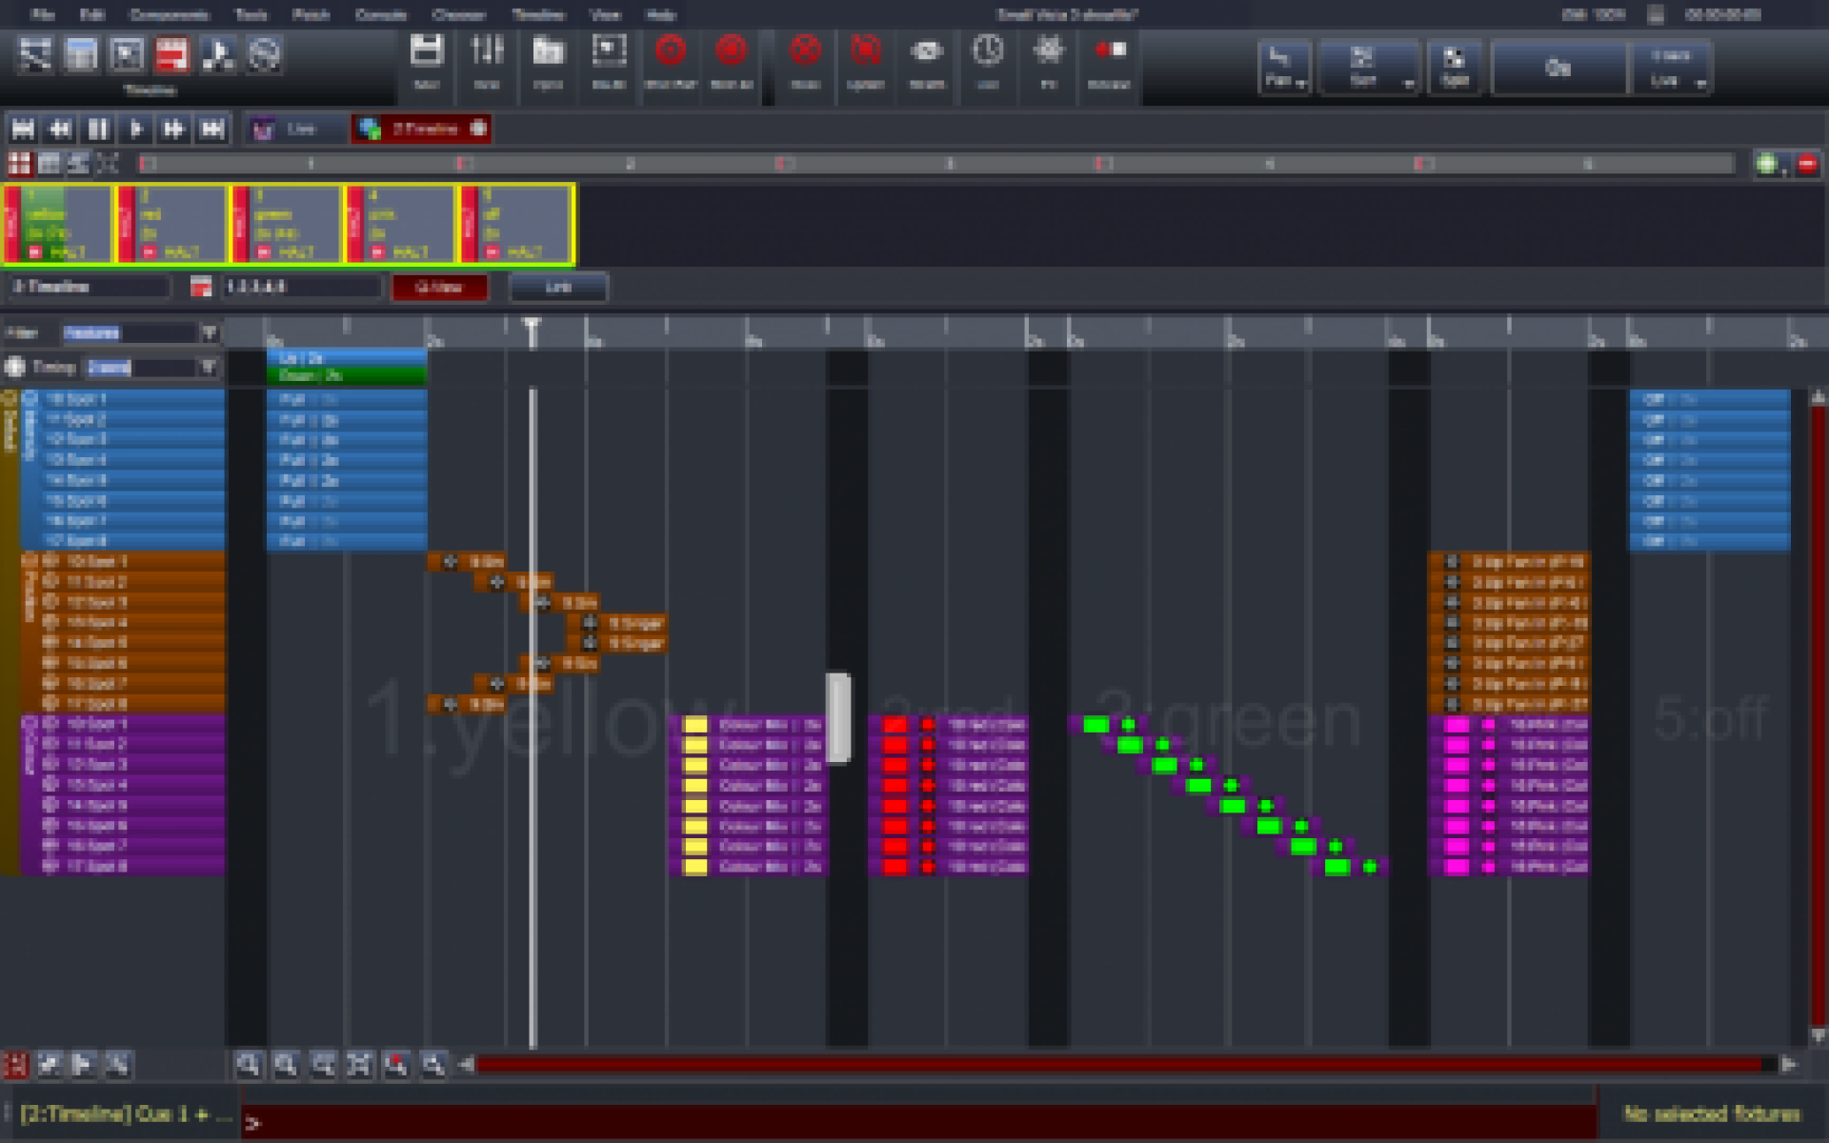Viewport: 1829px width, 1143px height.
Task: Click the red horizontal timeline scrollbar
Action: coord(1120,1064)
